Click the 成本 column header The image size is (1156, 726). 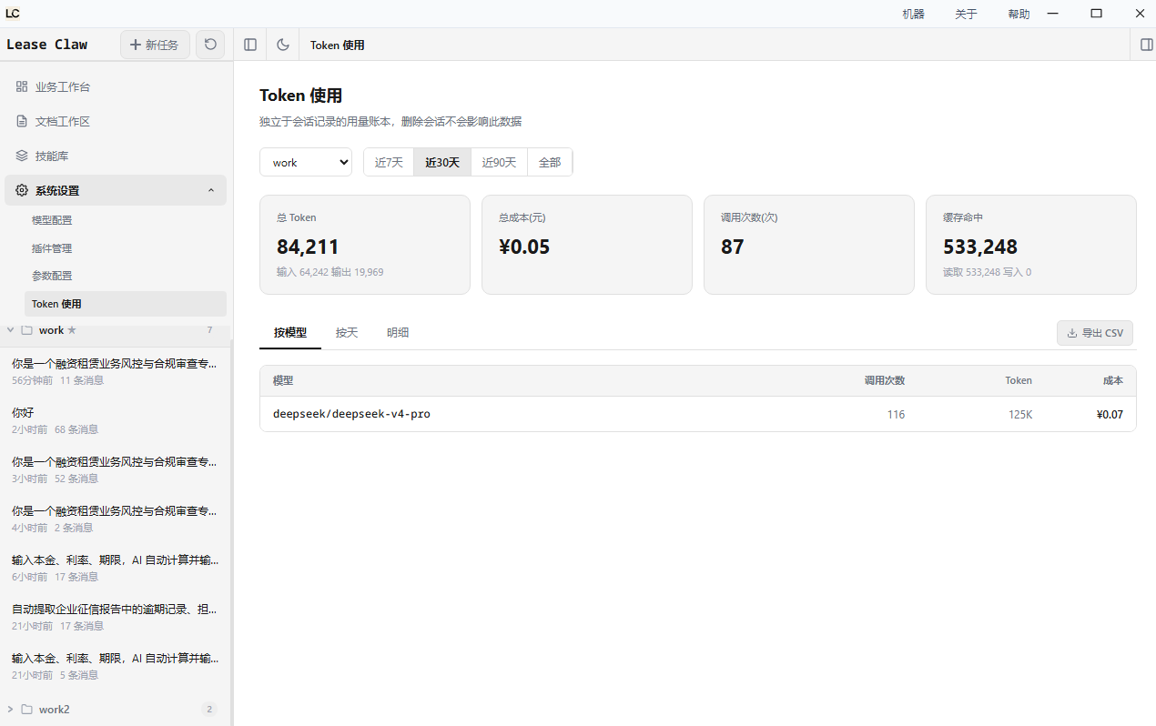[x=1112, y=381]
